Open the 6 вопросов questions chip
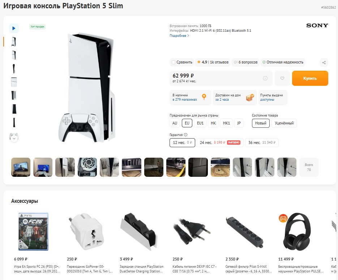 pos(245,62)
